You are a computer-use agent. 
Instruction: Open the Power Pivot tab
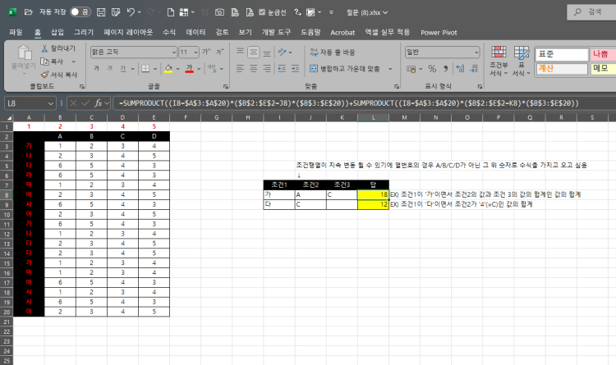tap(439, 33)
